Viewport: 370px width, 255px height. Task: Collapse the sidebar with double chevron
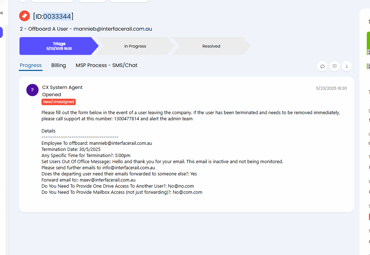(x=2, y=13)
